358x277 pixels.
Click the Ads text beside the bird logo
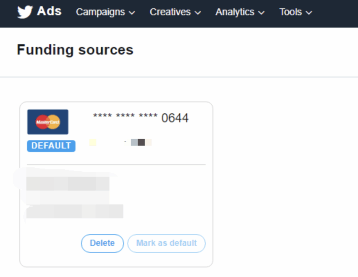pos(49,12)
